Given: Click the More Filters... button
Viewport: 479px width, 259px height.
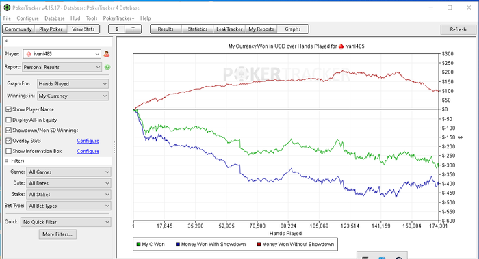Looking at the screenshot, I should point(57,234).
